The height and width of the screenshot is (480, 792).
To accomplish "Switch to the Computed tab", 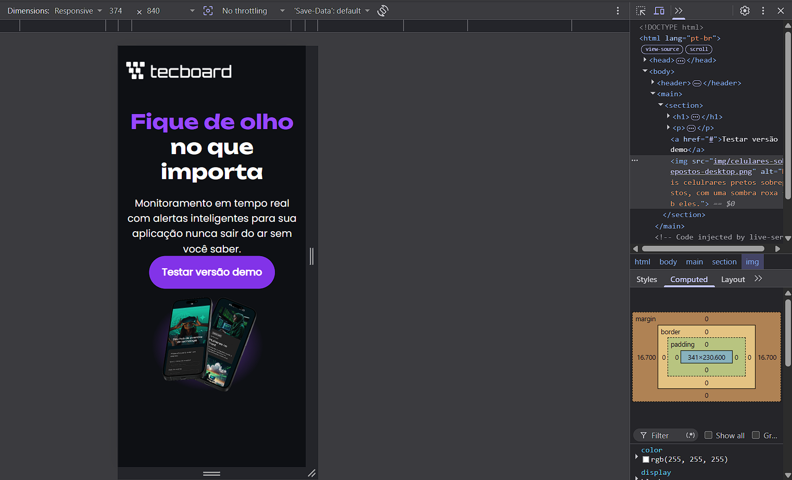I will (x=689, y=280).
